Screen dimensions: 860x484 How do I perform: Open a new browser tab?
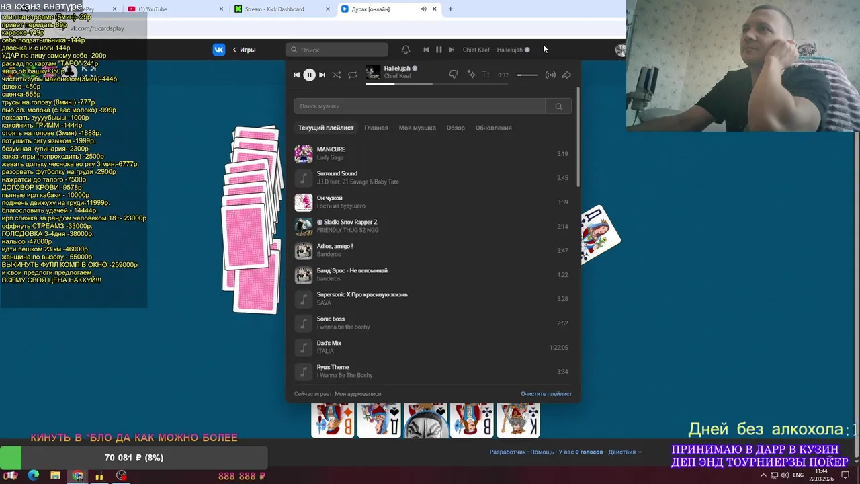click(x=450, y=9)
